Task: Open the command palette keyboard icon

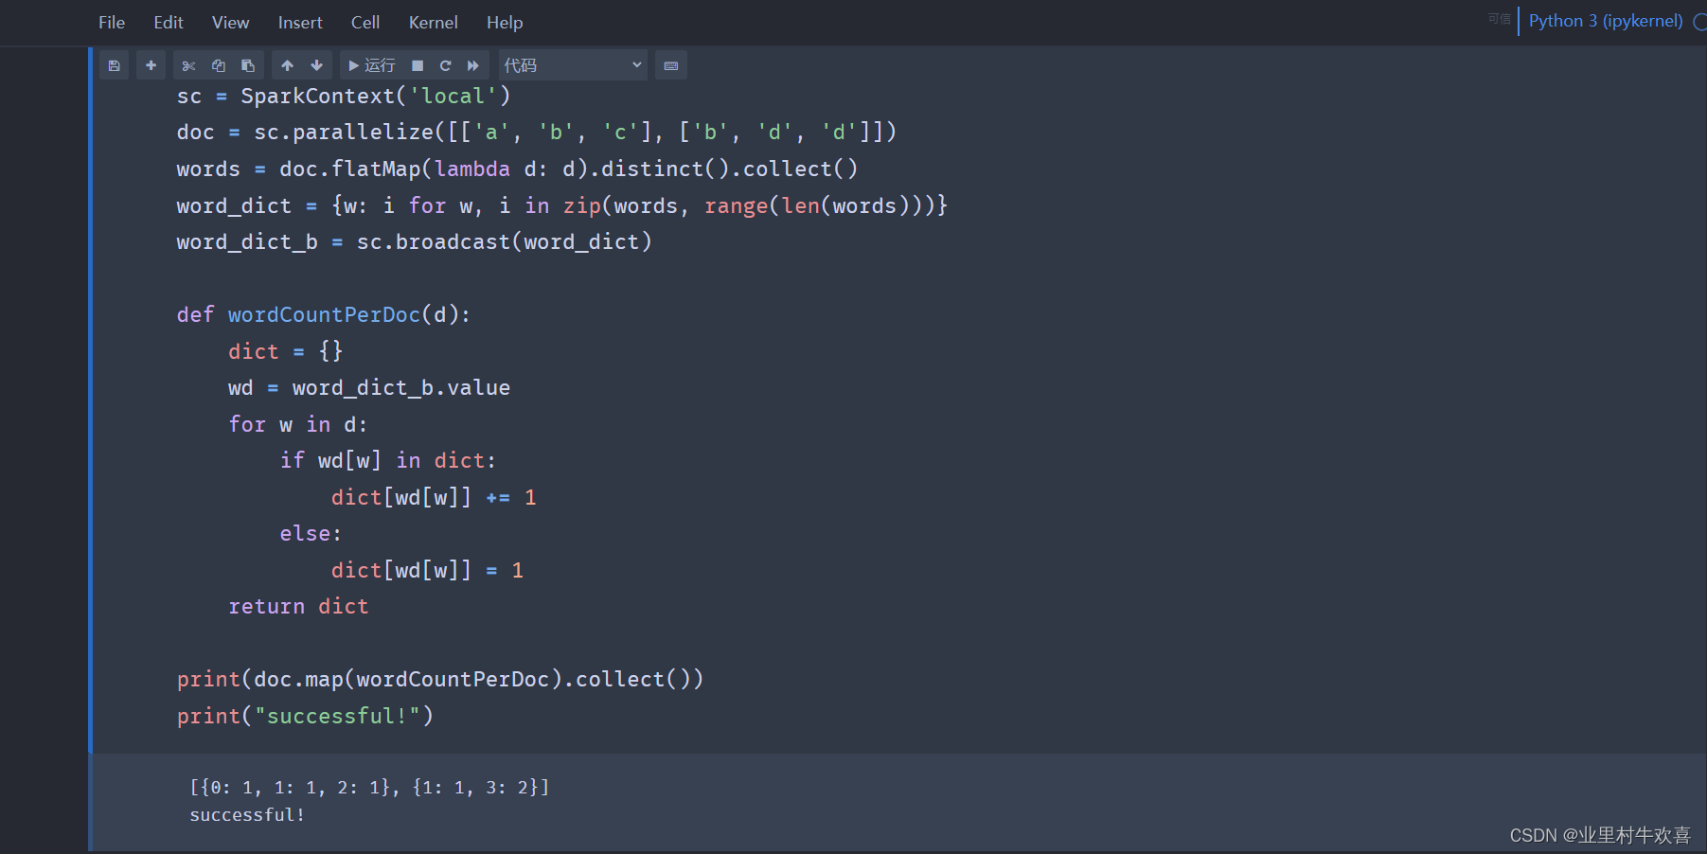Action: click(x=671, y=65)
